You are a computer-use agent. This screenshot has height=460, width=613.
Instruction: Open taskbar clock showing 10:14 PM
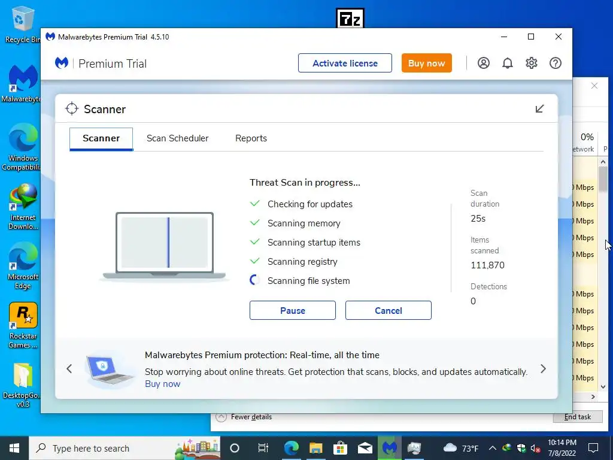[562, 448]
